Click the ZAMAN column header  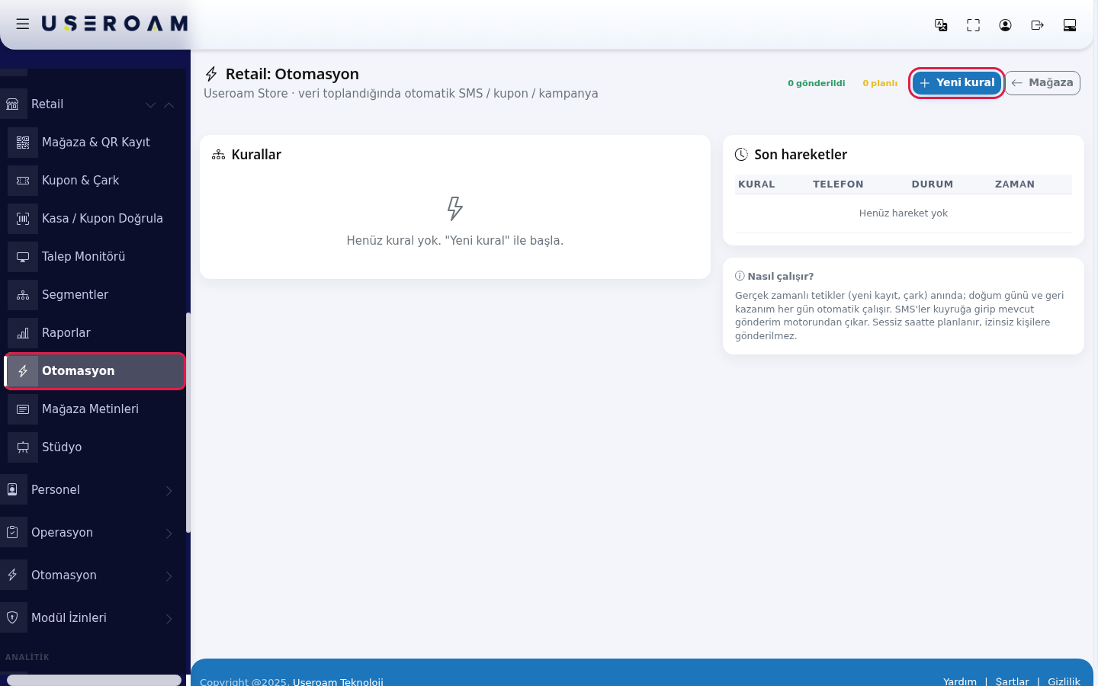(1015, 184)
